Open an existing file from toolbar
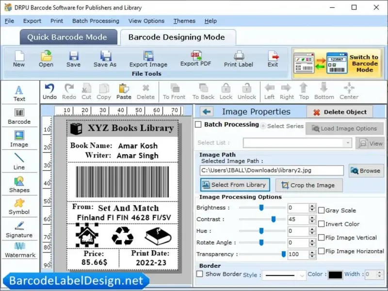 (x=46, y=59)
